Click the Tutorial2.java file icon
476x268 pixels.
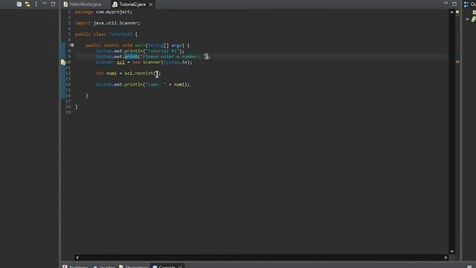(x=115, y=4)
